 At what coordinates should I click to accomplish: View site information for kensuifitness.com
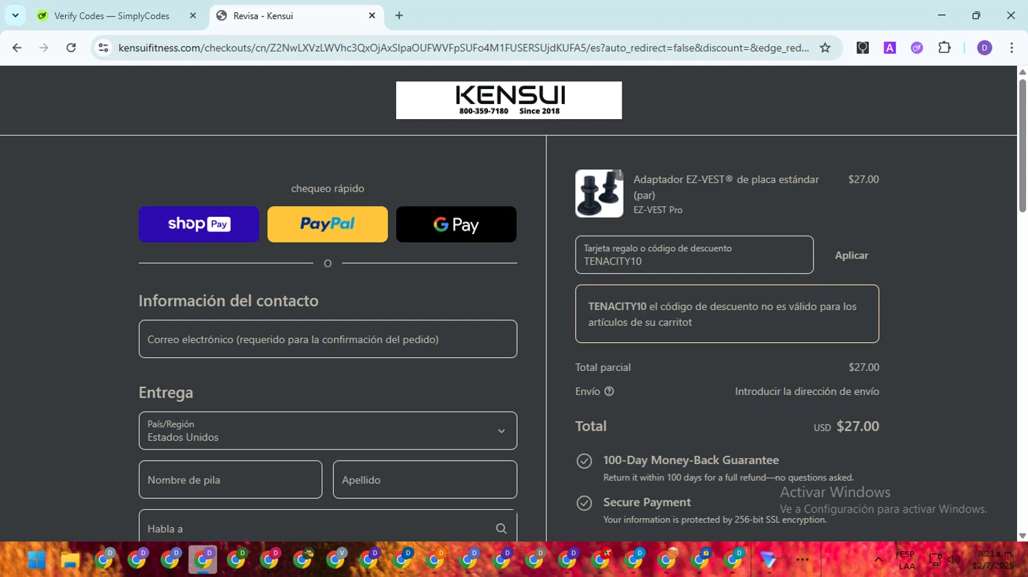click(x=103, y=48)
